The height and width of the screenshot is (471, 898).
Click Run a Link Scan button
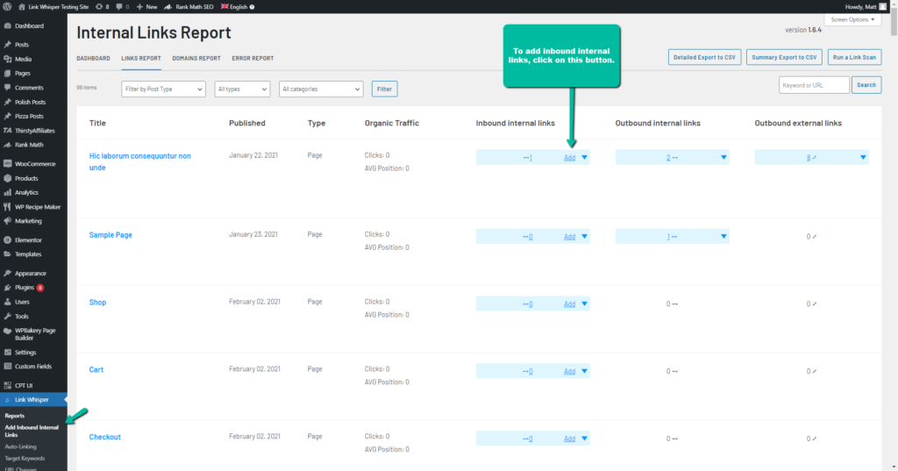(x=855, y=57)
